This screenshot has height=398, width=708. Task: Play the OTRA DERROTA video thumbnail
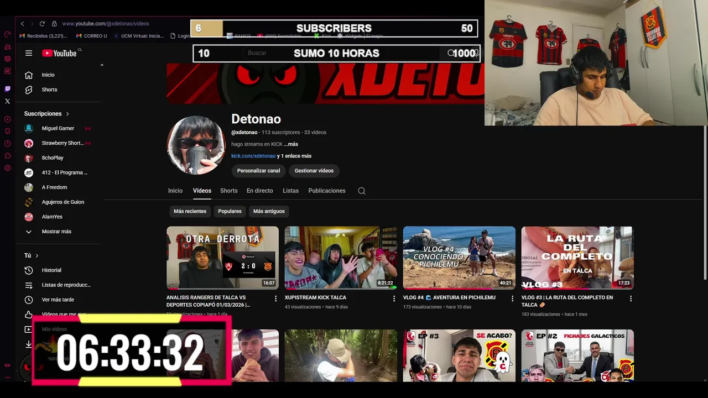click(222, 258)
